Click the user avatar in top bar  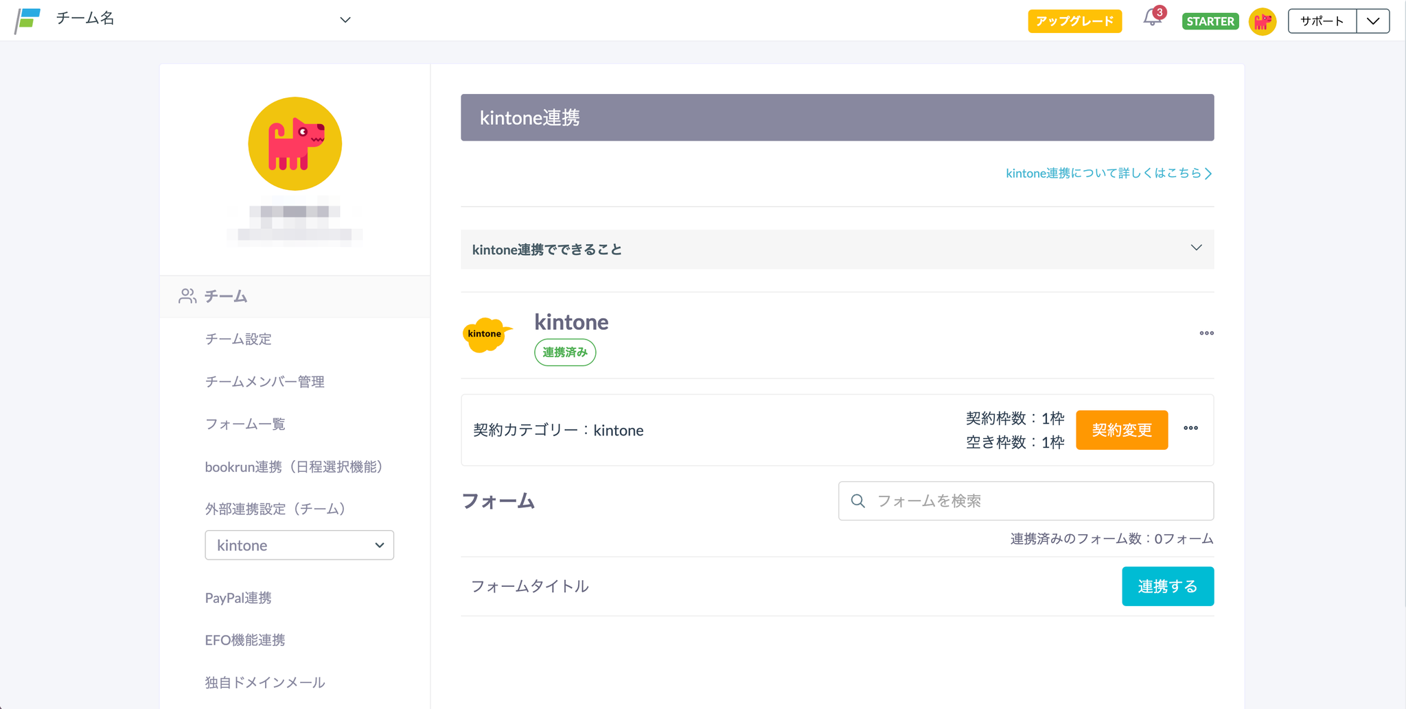pyautogui.click(x=1262, y=21)
